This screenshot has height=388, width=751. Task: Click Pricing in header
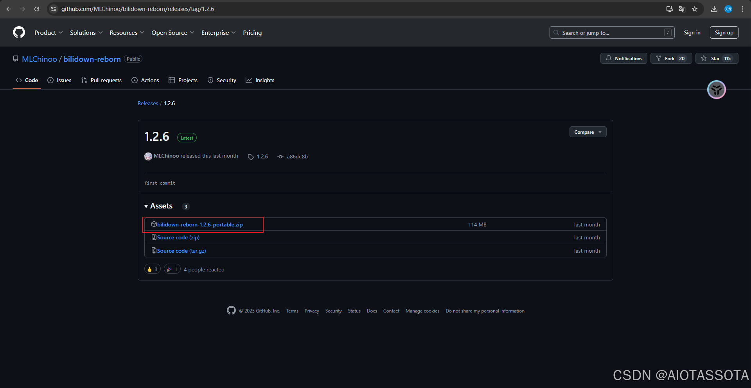pos(252,33)
